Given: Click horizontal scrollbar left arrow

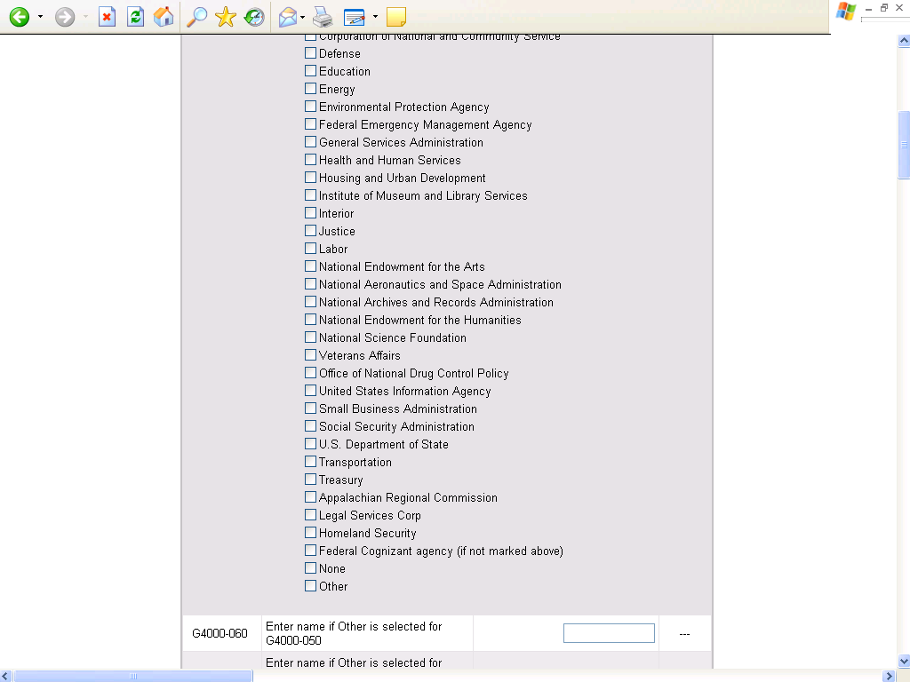Looking at the screenshot, I should [6, 676].
